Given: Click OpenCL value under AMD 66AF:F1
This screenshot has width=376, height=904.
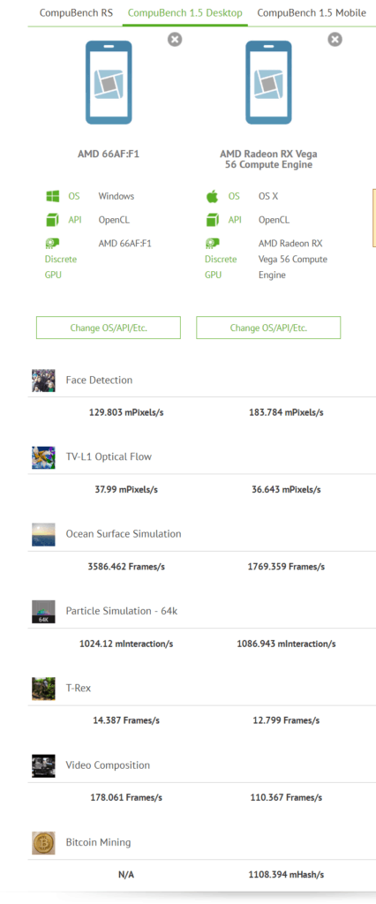Looking at the screenshot, I should (x=114, y=220).
